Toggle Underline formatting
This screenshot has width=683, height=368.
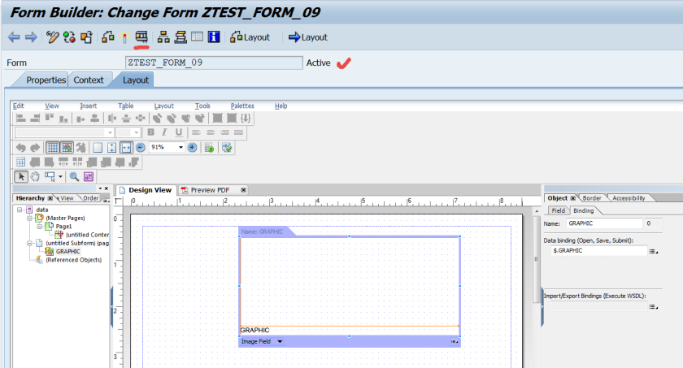[x=179, y=132]
